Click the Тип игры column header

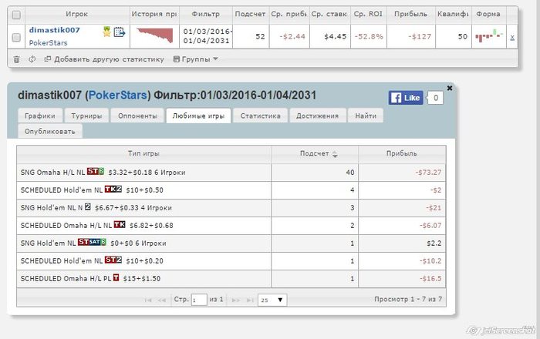(x=143, y=153)
